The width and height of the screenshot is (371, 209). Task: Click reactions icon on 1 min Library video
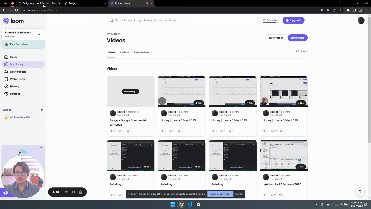click(230, 131)
